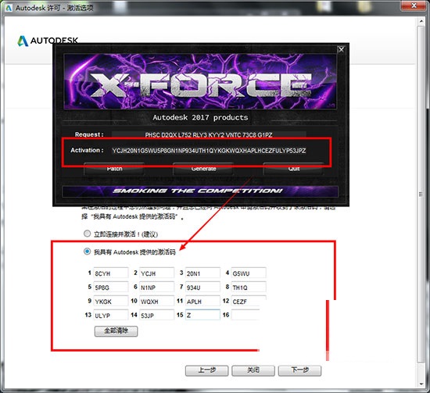Focus activation box 15 containing Z
Screen dimensions: 430x393
click(202, 315)
